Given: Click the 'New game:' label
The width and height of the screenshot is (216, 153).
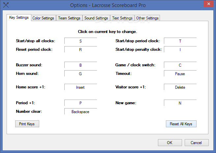Looking at the screenshot, I should pos(126,103).
